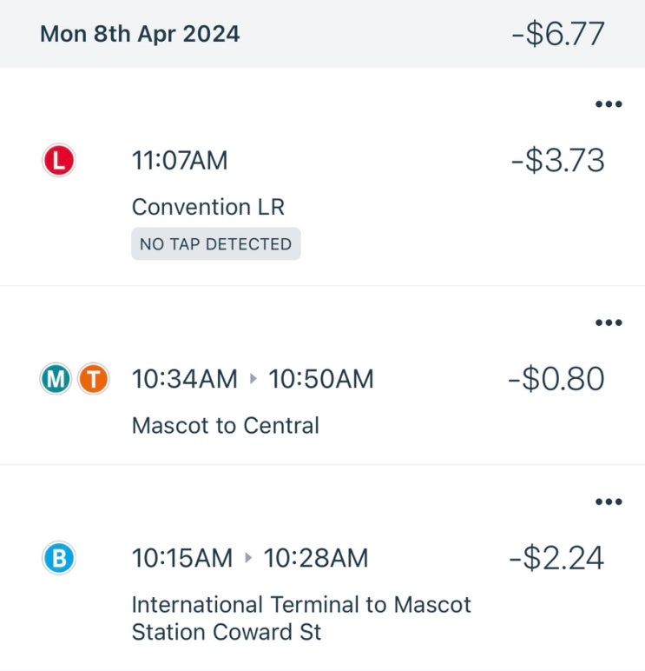The height and width of the screenshot is (671, 645).
Task: Click the 10:34AM departure time
Action: pos(184,380)
